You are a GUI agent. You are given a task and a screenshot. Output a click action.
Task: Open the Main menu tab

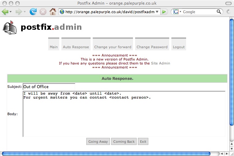[x=54, y=47]
